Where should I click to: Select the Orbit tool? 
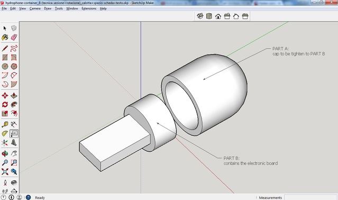tap(5, 153)
